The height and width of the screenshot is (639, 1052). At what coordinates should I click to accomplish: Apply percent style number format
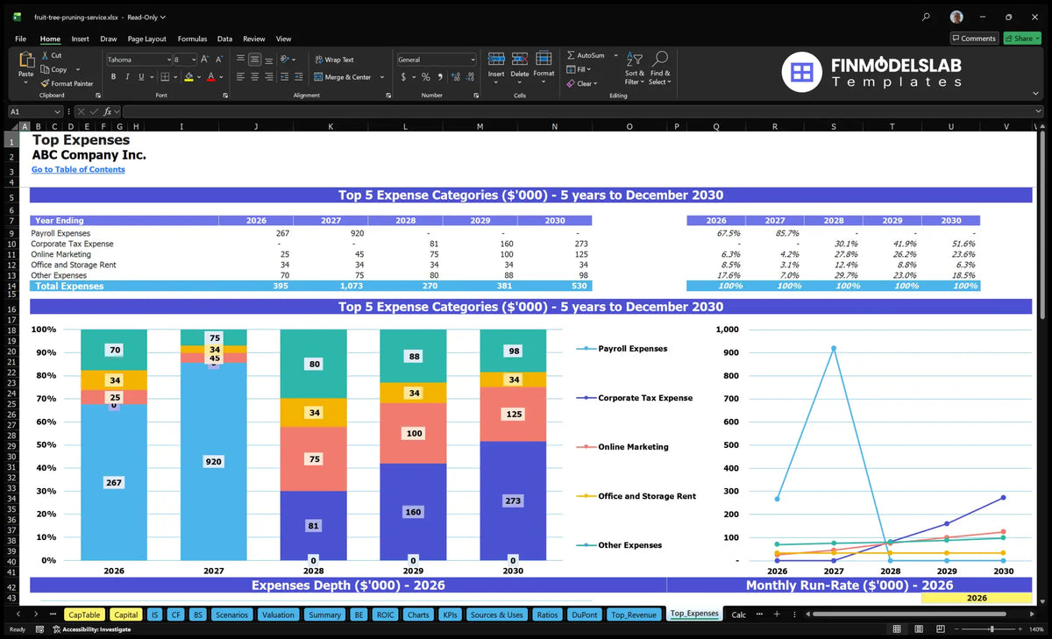click(426, 77)
